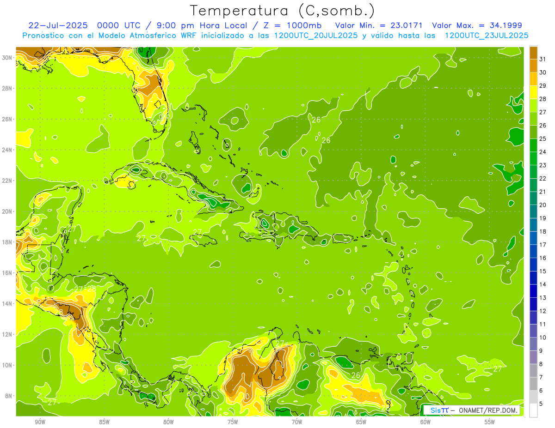The width and height of the screenshot is (555, 428).
Task: Pick the orange legend band between 30 and 31
Action: click(x=533, y=66)
